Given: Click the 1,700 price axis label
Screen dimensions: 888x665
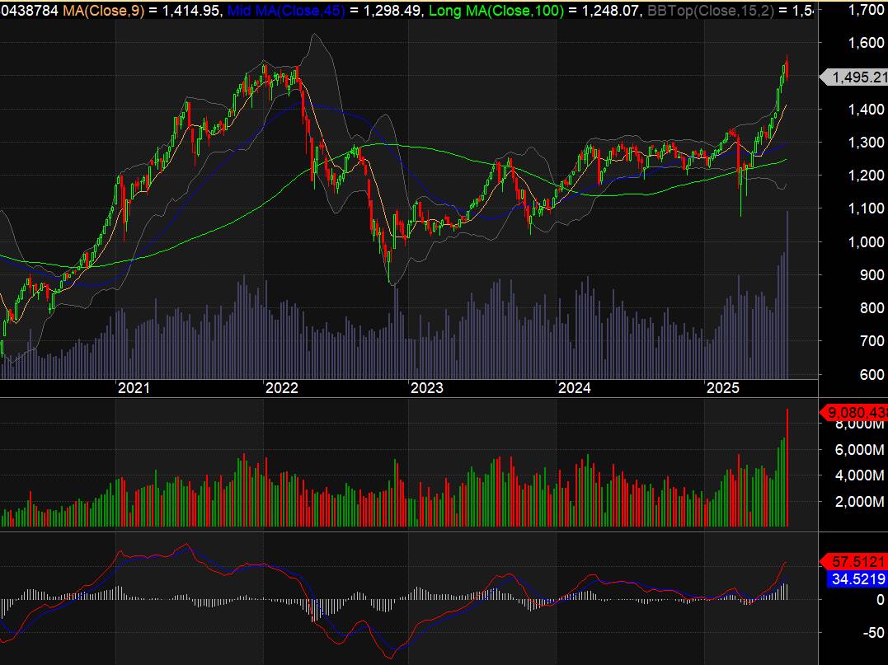Looking at the screenshot, I should 866,10.
